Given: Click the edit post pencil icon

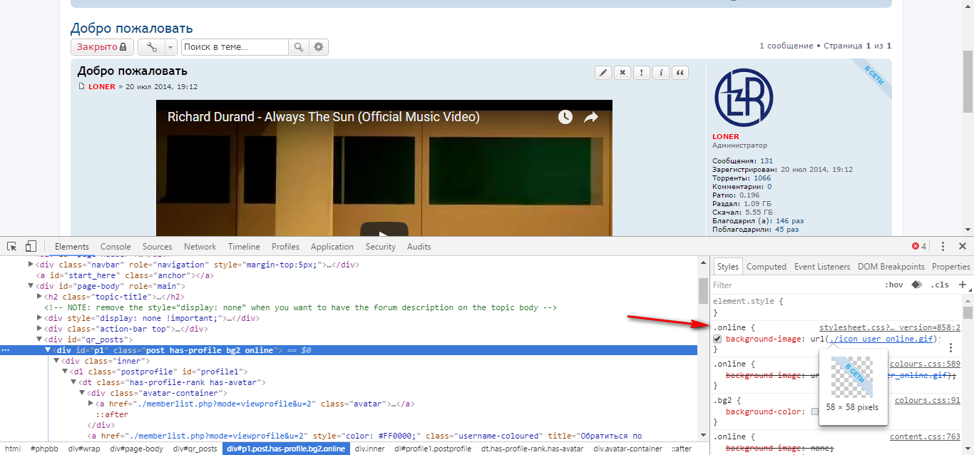Looking at the screenshot, I should click(603, 73).
